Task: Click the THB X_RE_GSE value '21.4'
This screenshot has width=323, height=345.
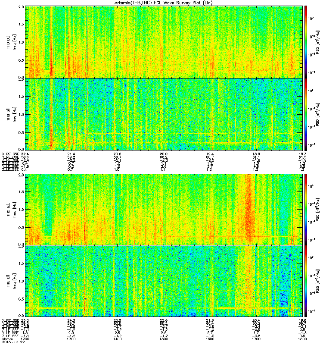Action: 71,154
